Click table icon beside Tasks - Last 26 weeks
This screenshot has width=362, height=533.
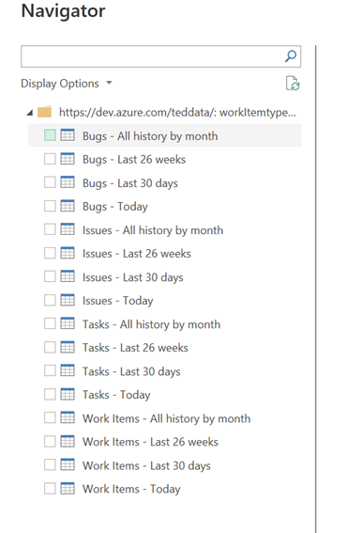click(x=68, y=347)
